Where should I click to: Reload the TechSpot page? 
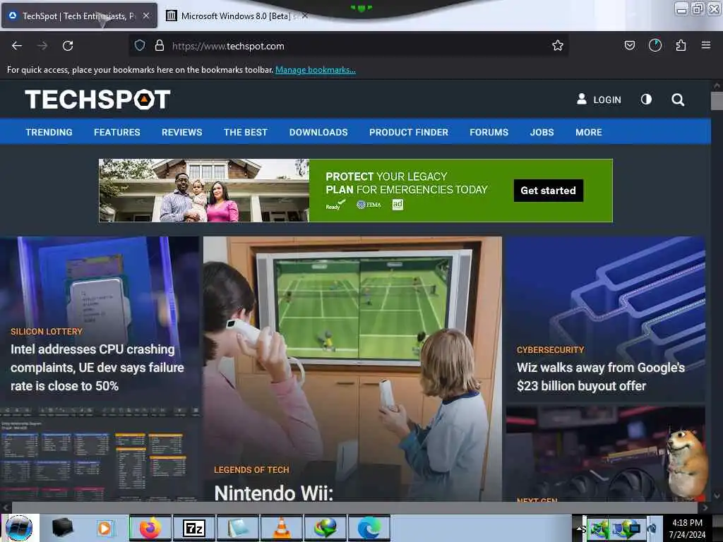pyautogui.click(x=68, y=46)
